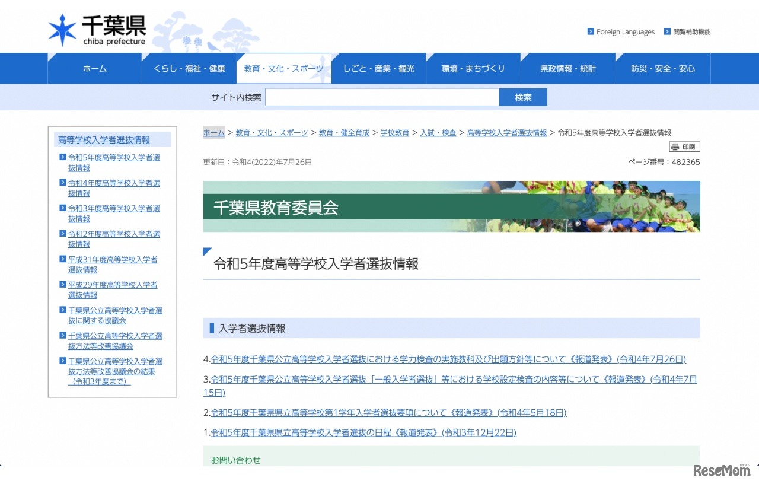Screen dimensions: 759x484
Task: Click the arrow icon beside Foreign Languages
Action: coord(590,31)
